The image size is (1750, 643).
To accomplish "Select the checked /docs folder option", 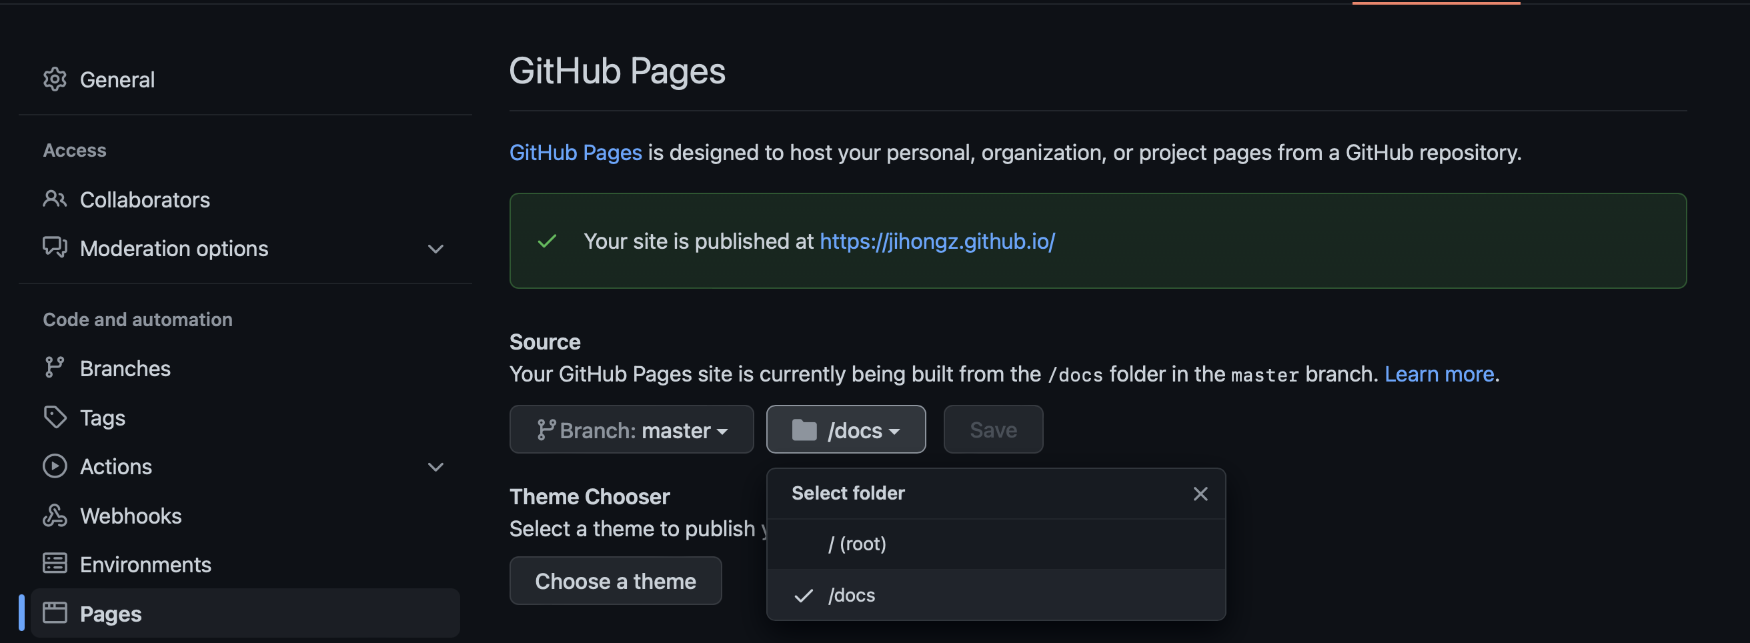I will [x=851, y=596].
